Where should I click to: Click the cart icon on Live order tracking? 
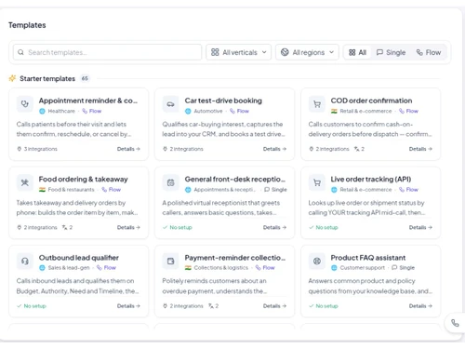(317, 182)
